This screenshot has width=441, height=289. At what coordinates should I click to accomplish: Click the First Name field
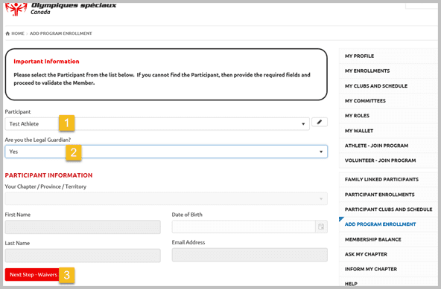(x=83, y=227)
